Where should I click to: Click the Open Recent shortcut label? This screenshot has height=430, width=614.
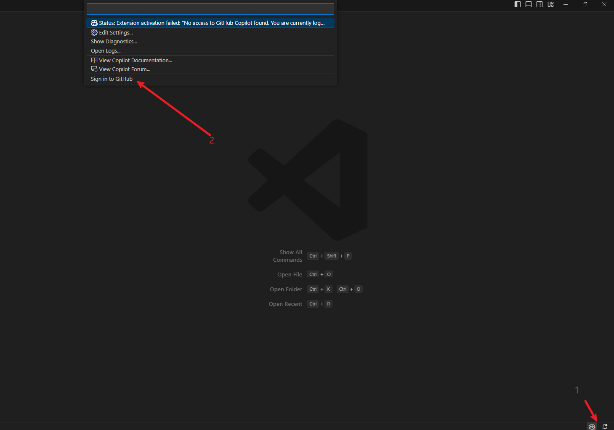coord(286,304)
